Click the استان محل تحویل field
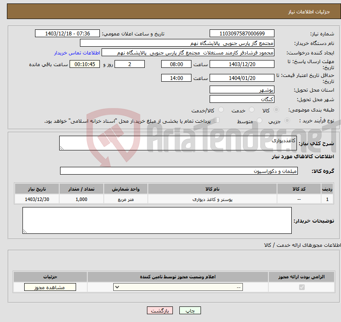The width and height of the screenshot is (341, 322). point(242,90)
